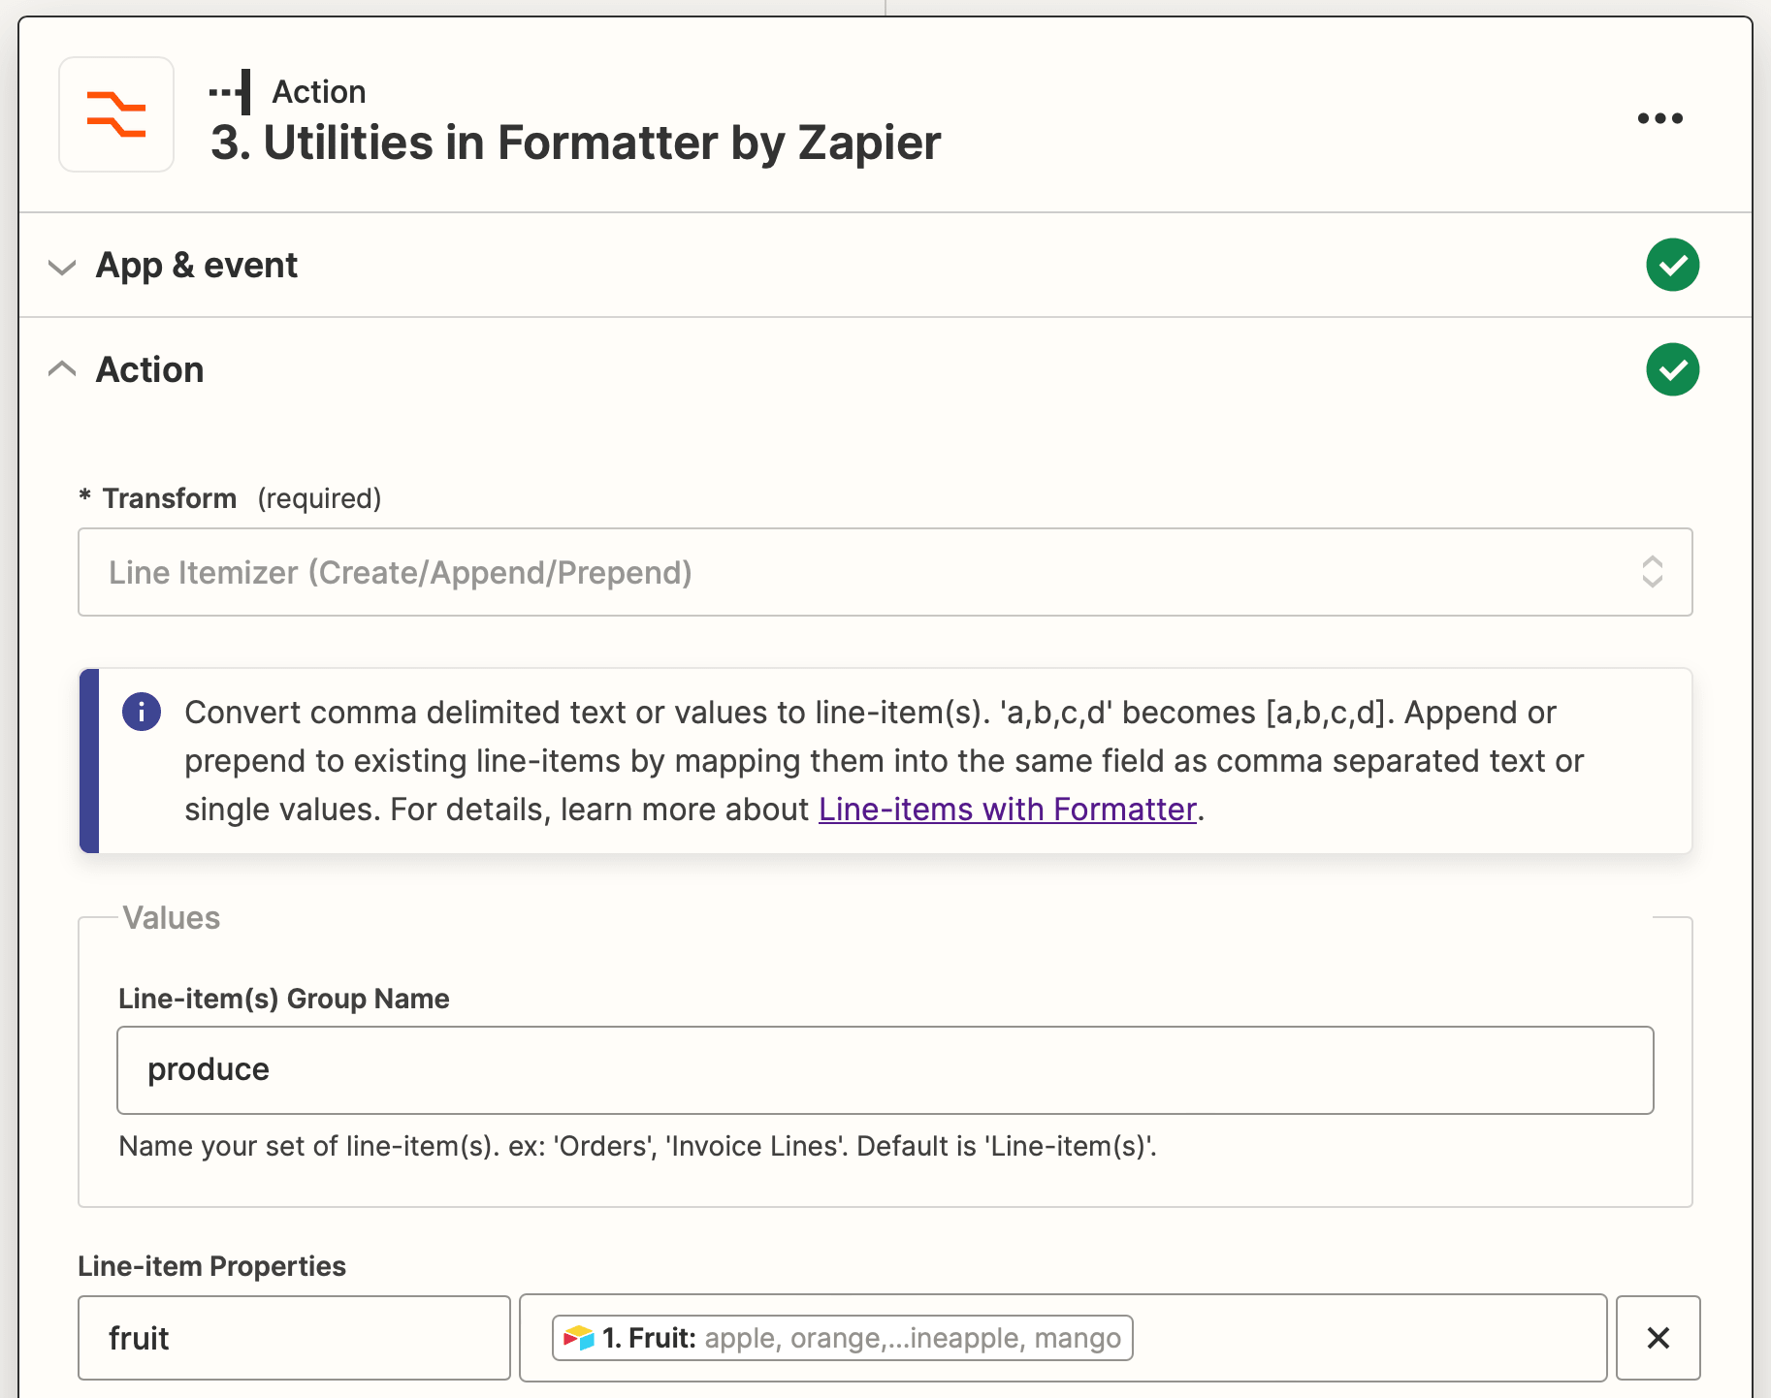Expand the App & event section
The height and width of the screenshot is (1398, 1771).
[62, 266]
